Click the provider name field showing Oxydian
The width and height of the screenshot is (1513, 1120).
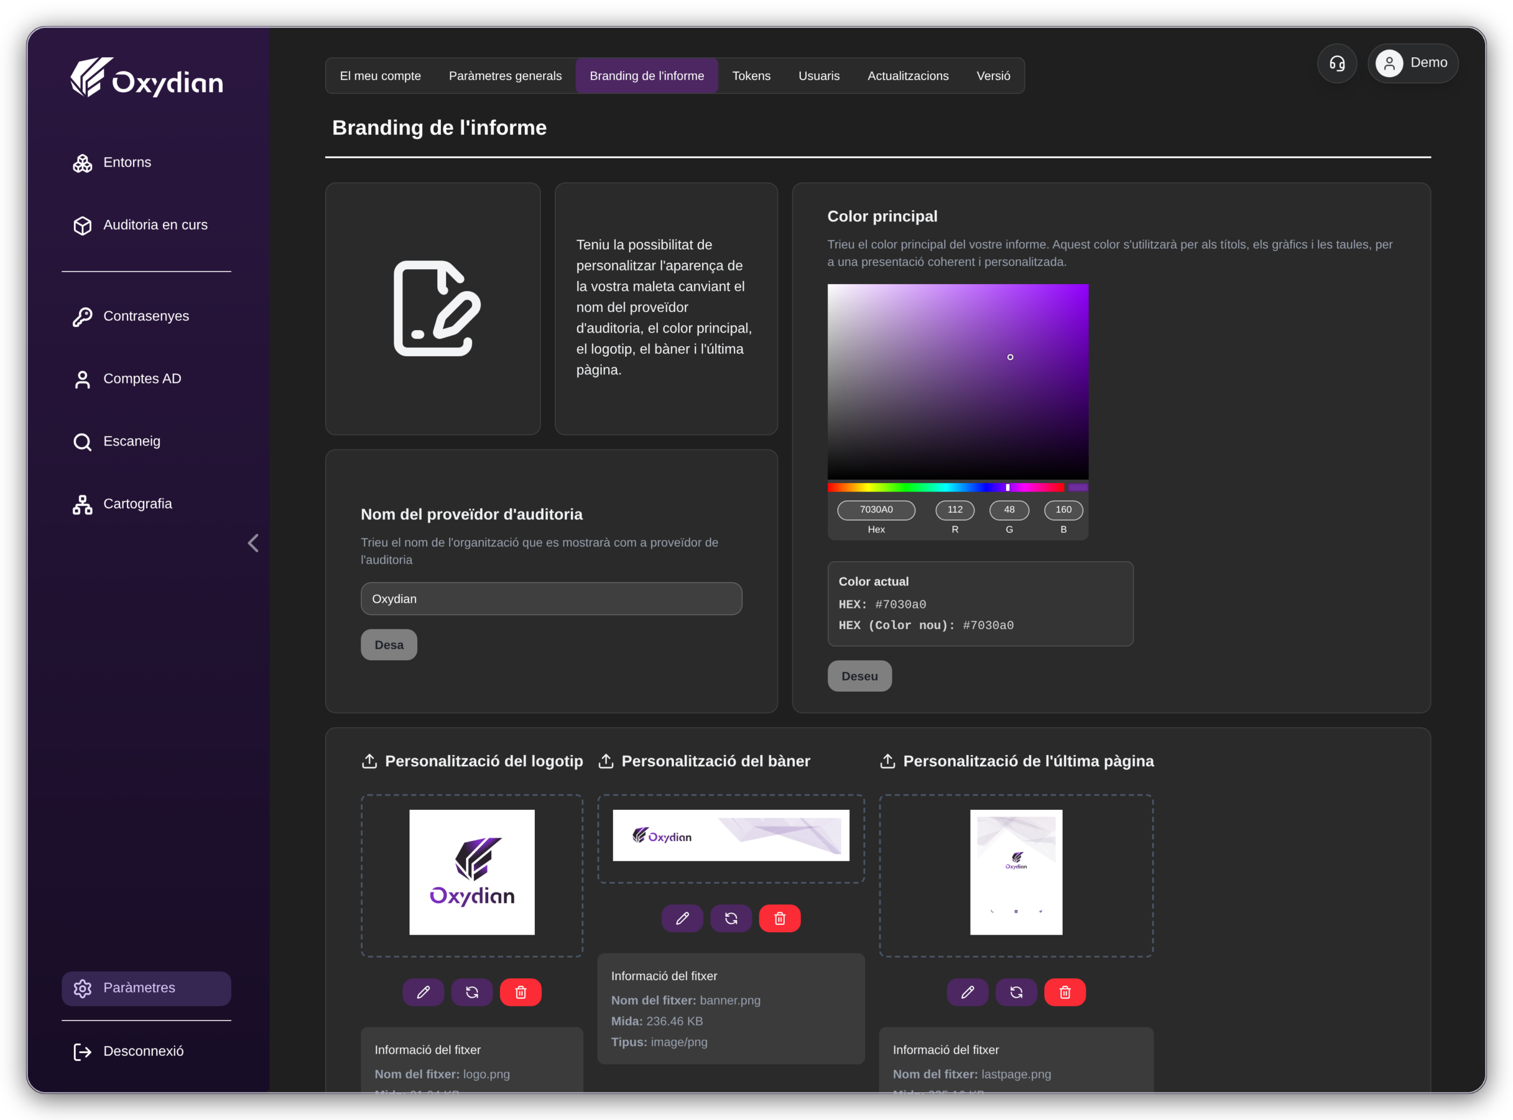click(x=551, y=600)
